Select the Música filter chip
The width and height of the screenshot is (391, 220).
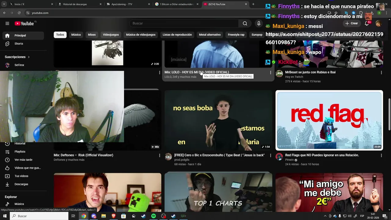(76, 35)
